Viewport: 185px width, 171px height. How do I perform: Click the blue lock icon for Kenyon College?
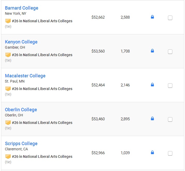pos(152,51)
